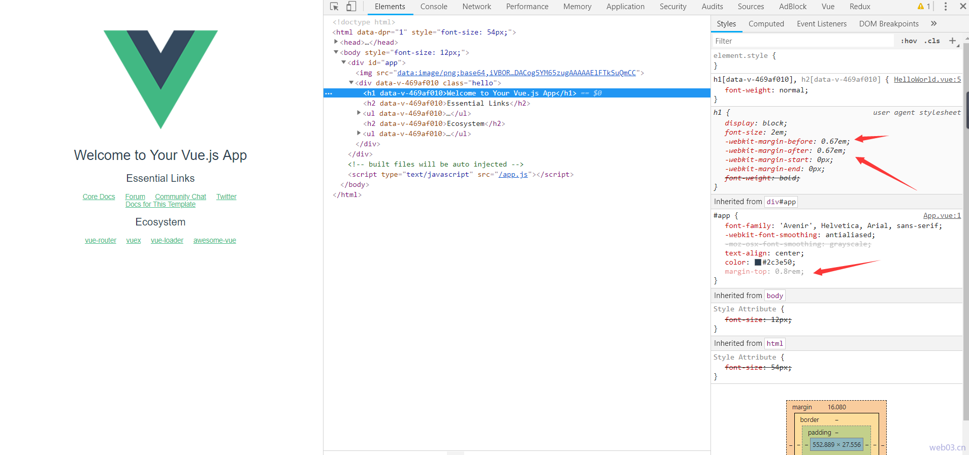Image resolution: width=969 pixels, height=455 pixels.
Task: Open the Audits tab
Action: tap(712, 7)
